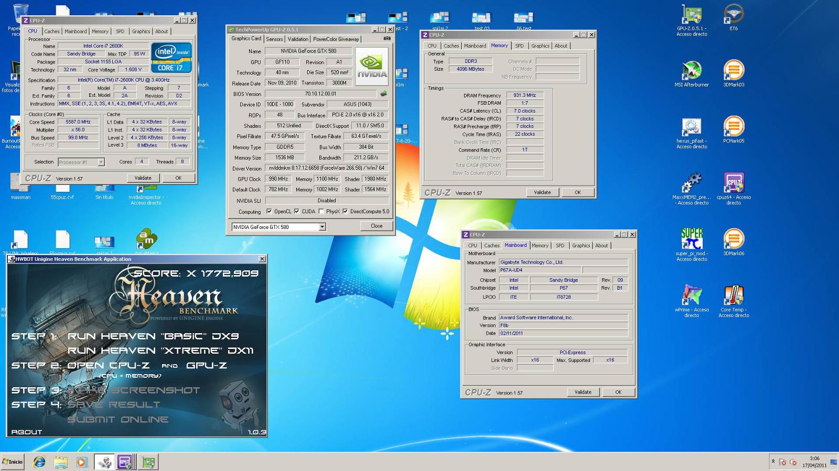Toggle the OpenCL checkbox in GPU-Z
Image resolution: width=839 pixels, height=471 pixels.
tap(269, 212)
